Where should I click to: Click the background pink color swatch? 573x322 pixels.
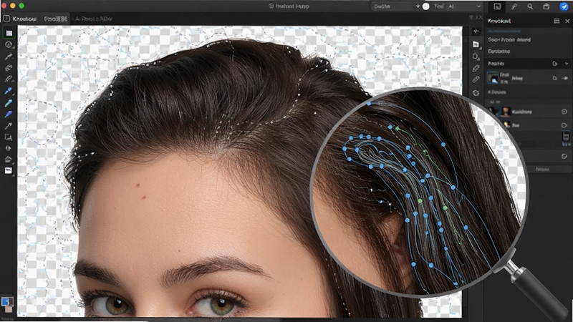point(9,309)
